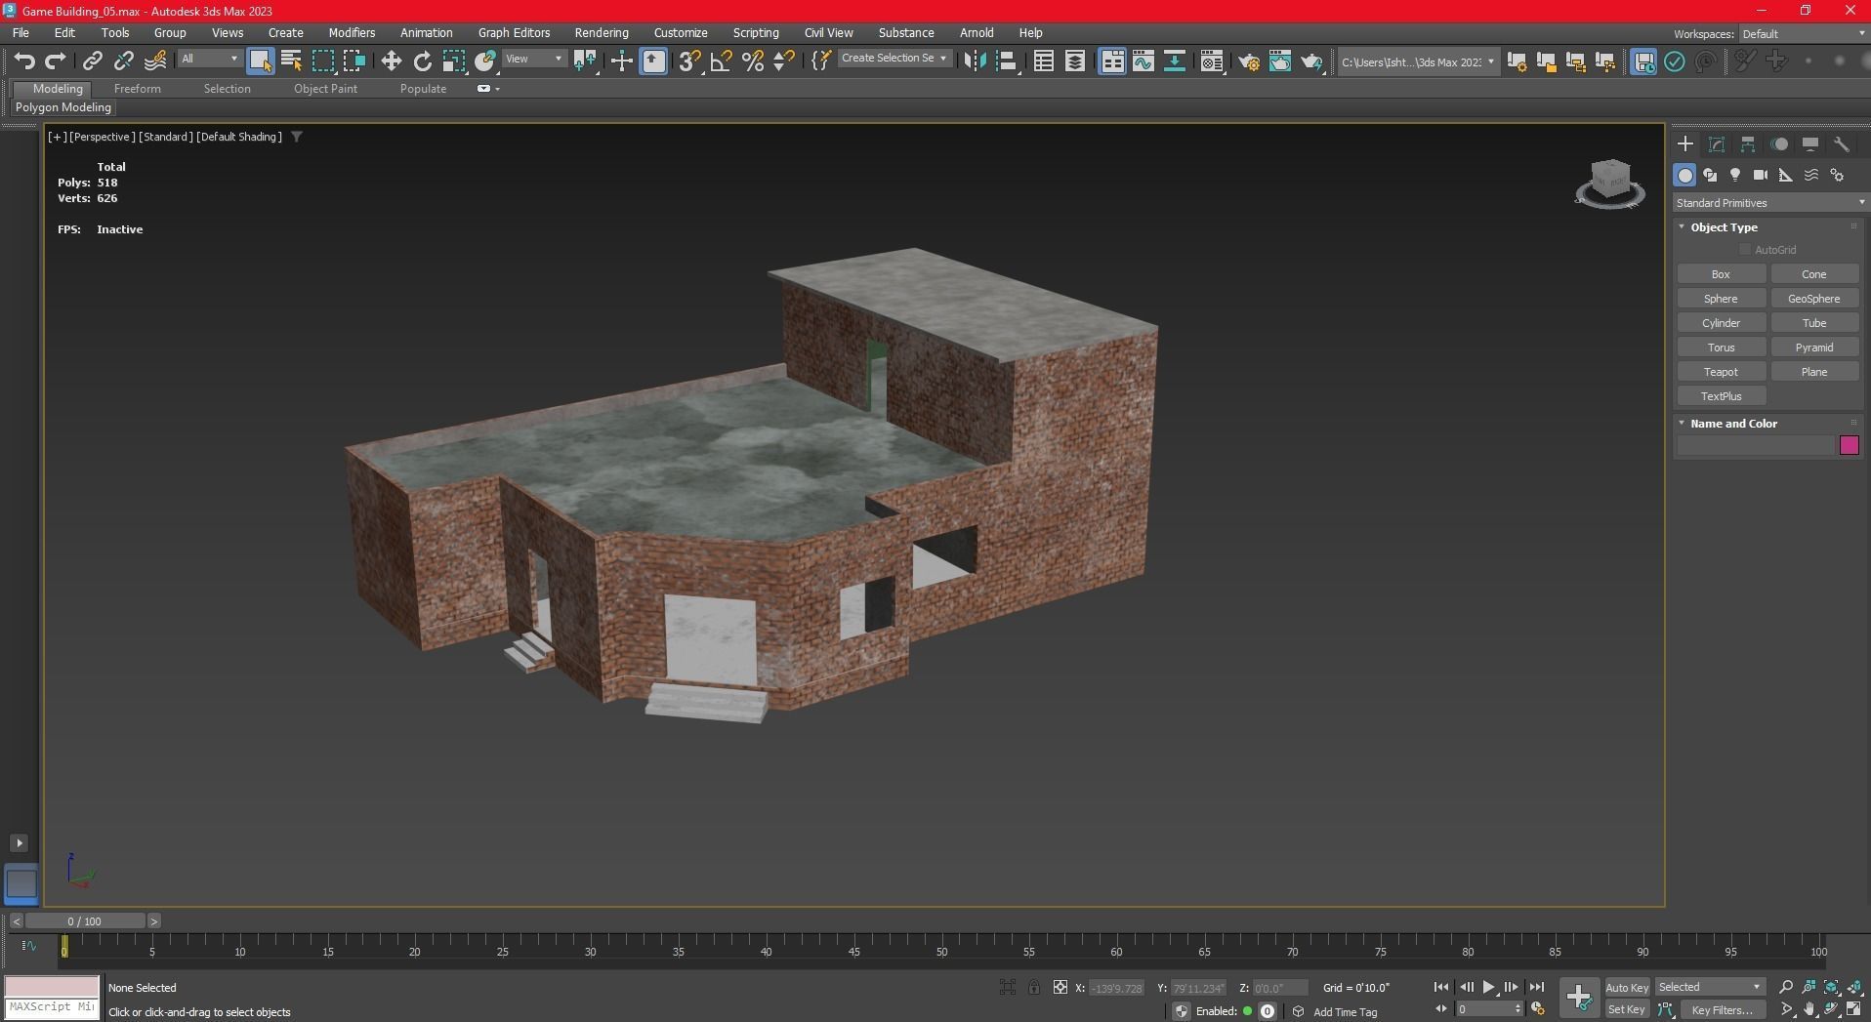
Task: Click the TextPlus button
Action: pyautogui.click(x=1721, y=396)
